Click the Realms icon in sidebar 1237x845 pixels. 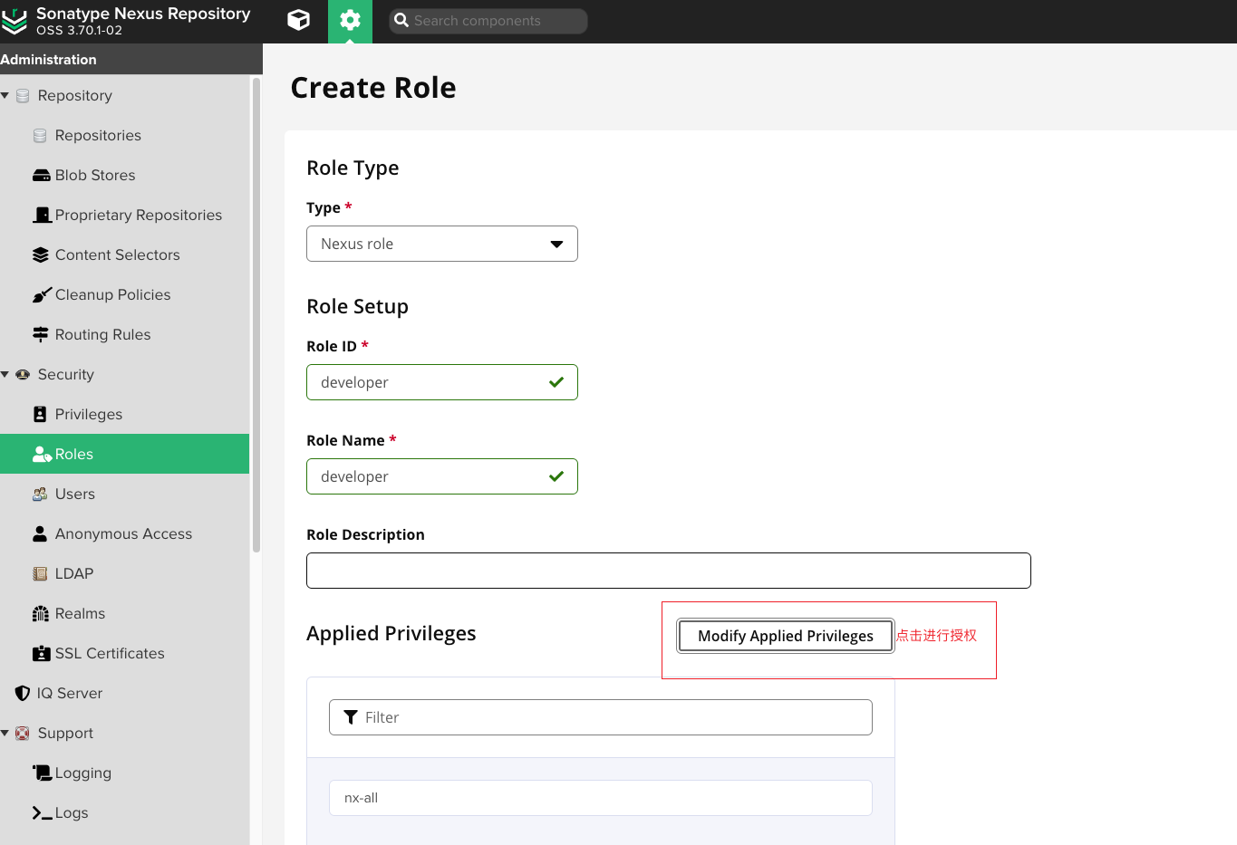click(41, 613)
